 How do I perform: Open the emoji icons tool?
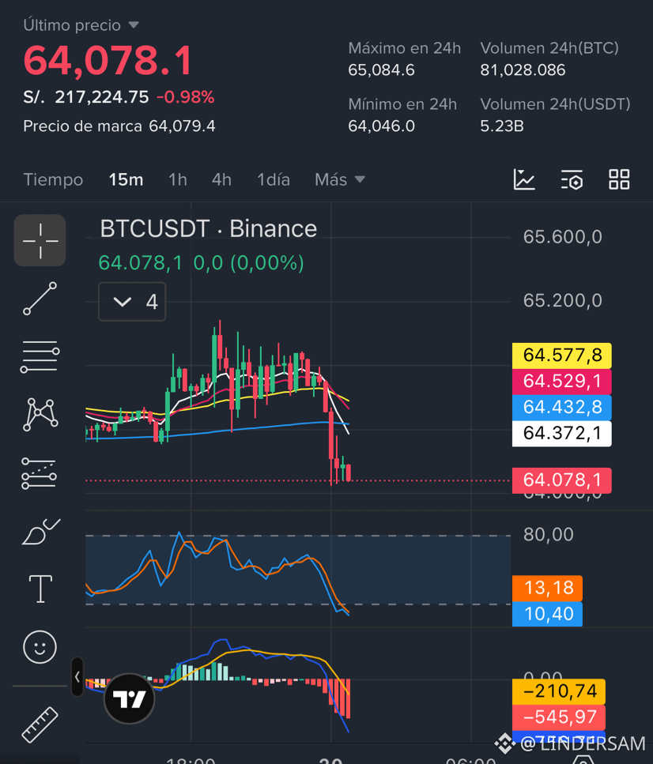40,647
